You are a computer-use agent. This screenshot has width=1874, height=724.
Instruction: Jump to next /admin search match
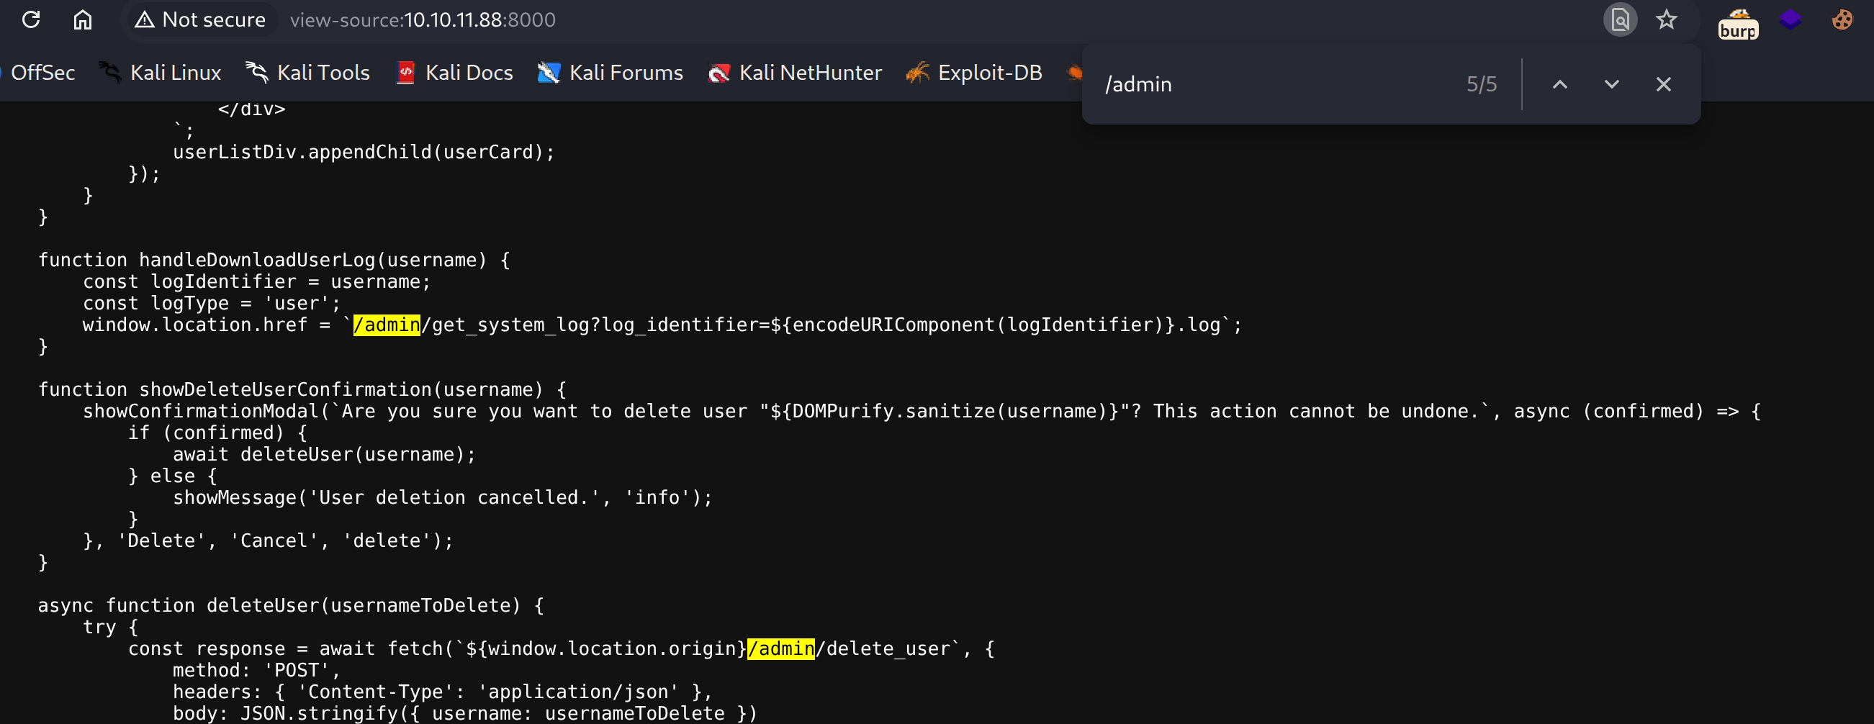click(x=1611, y=84)
